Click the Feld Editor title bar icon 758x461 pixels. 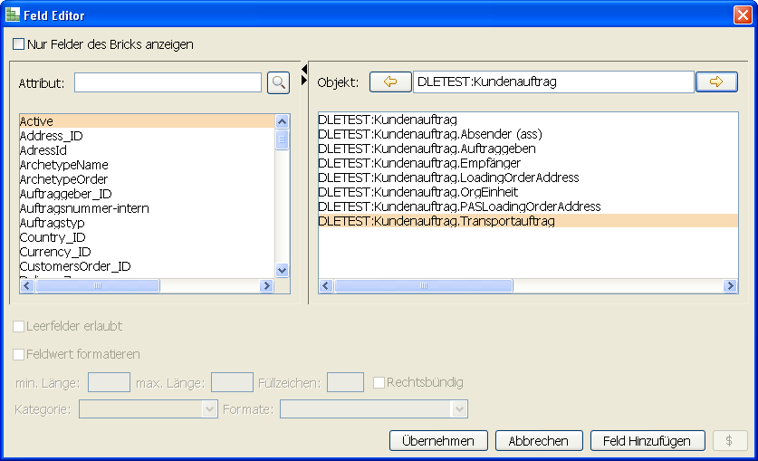click(11, 14)
